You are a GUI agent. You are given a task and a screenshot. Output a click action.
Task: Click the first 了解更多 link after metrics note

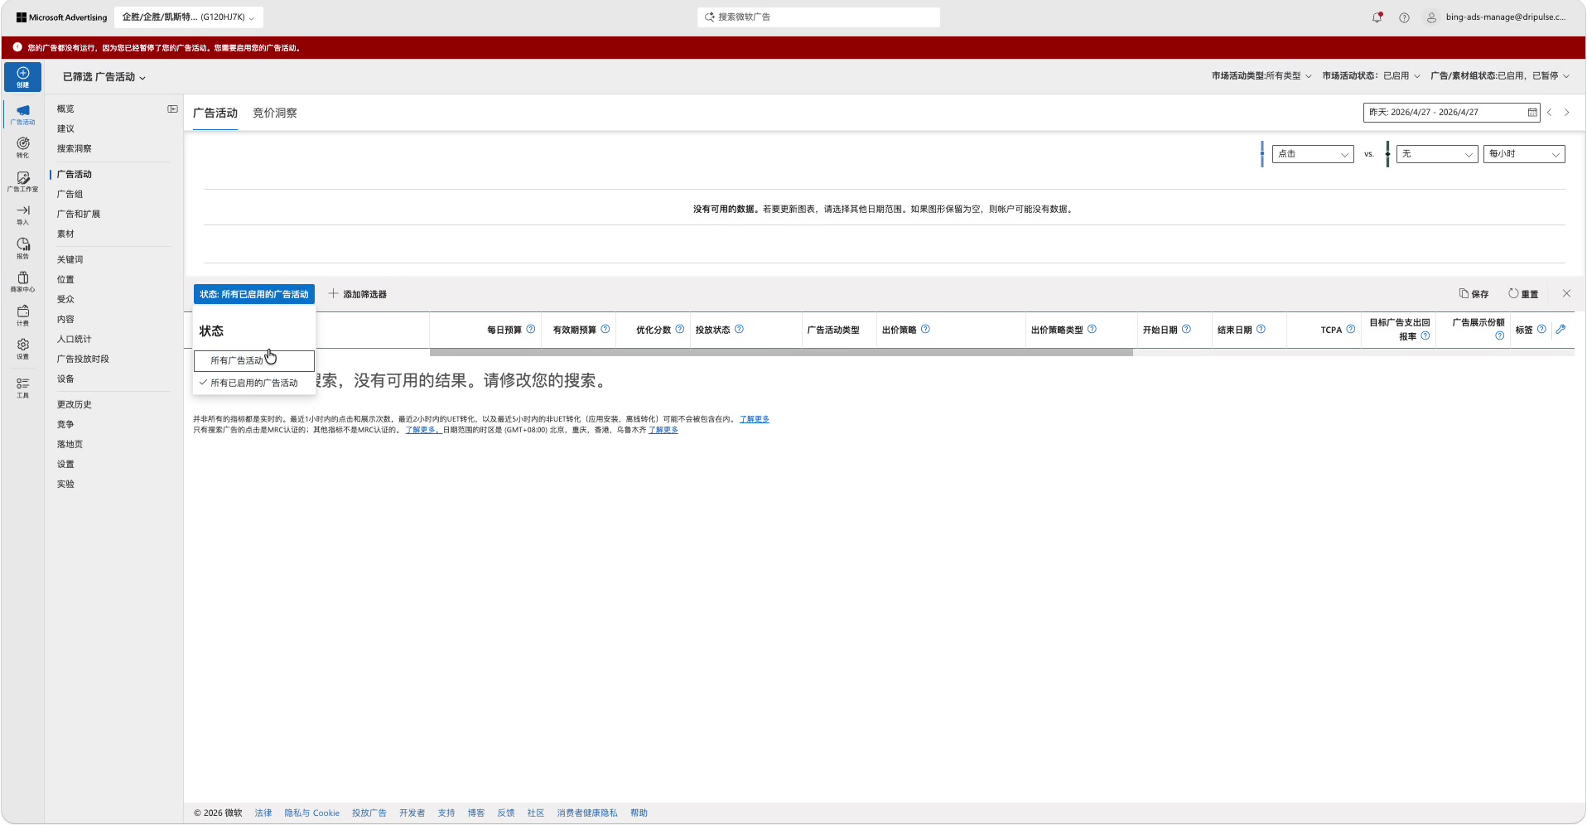tap(755, 419)
